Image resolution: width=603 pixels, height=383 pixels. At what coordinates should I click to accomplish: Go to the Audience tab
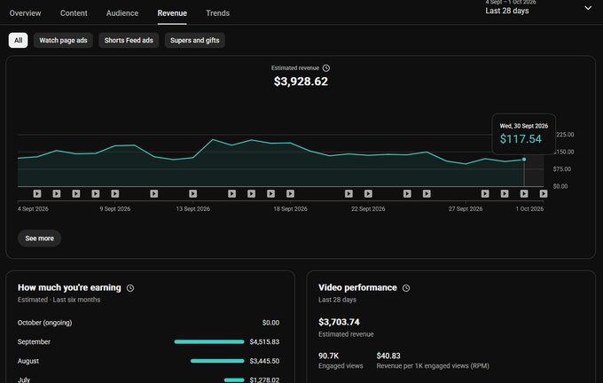coord(121,13)
